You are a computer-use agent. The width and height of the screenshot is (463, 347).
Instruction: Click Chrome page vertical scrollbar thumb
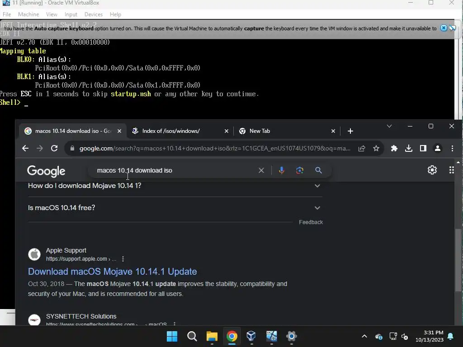(458, 260)
